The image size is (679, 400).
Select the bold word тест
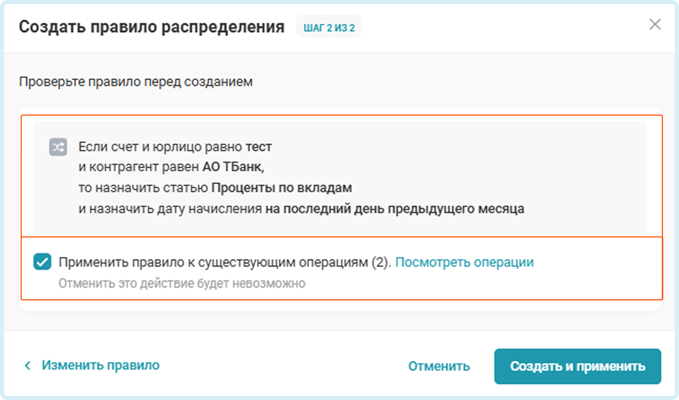(258, 147)
